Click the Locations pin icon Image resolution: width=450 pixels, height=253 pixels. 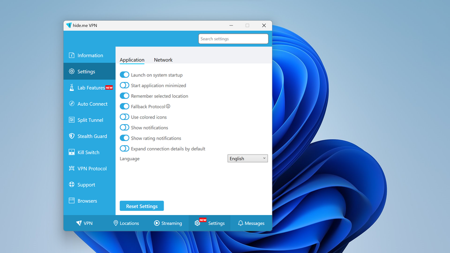point(116,223)
